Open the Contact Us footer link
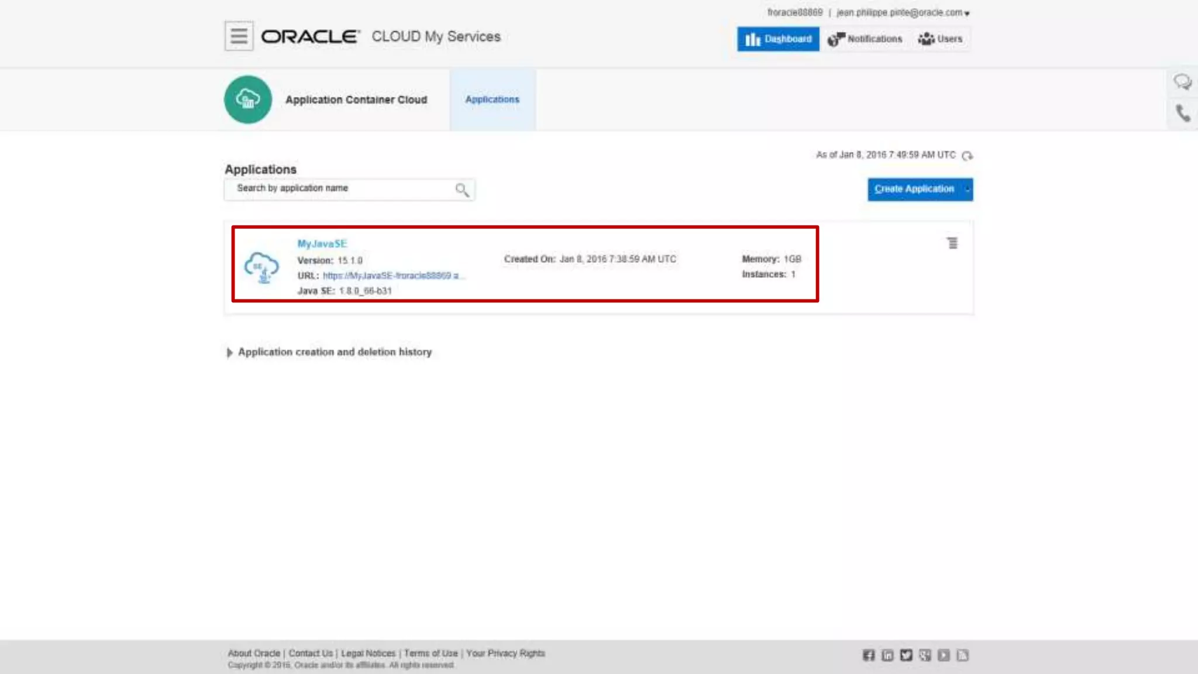 (311, 653)
